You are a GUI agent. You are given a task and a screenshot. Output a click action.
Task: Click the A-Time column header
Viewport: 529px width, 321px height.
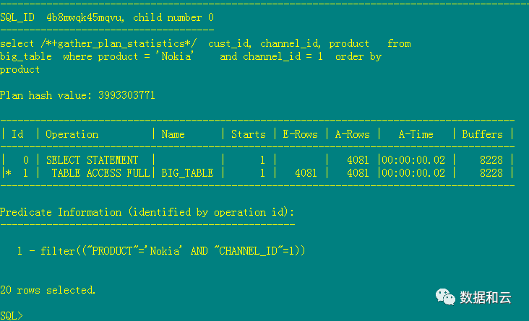(416, 134)
